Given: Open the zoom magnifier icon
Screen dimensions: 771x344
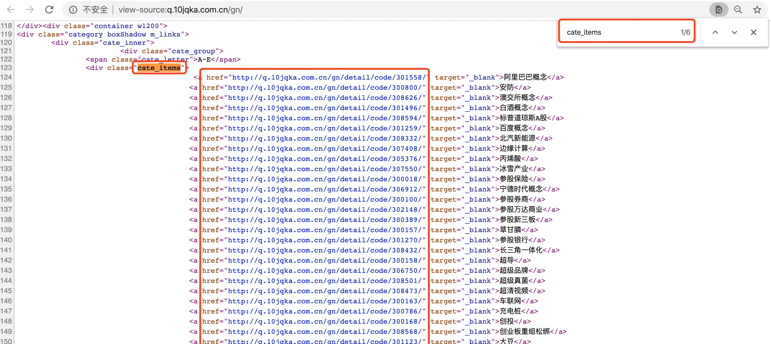Looking at the screenshot, I should coord(738,10).
